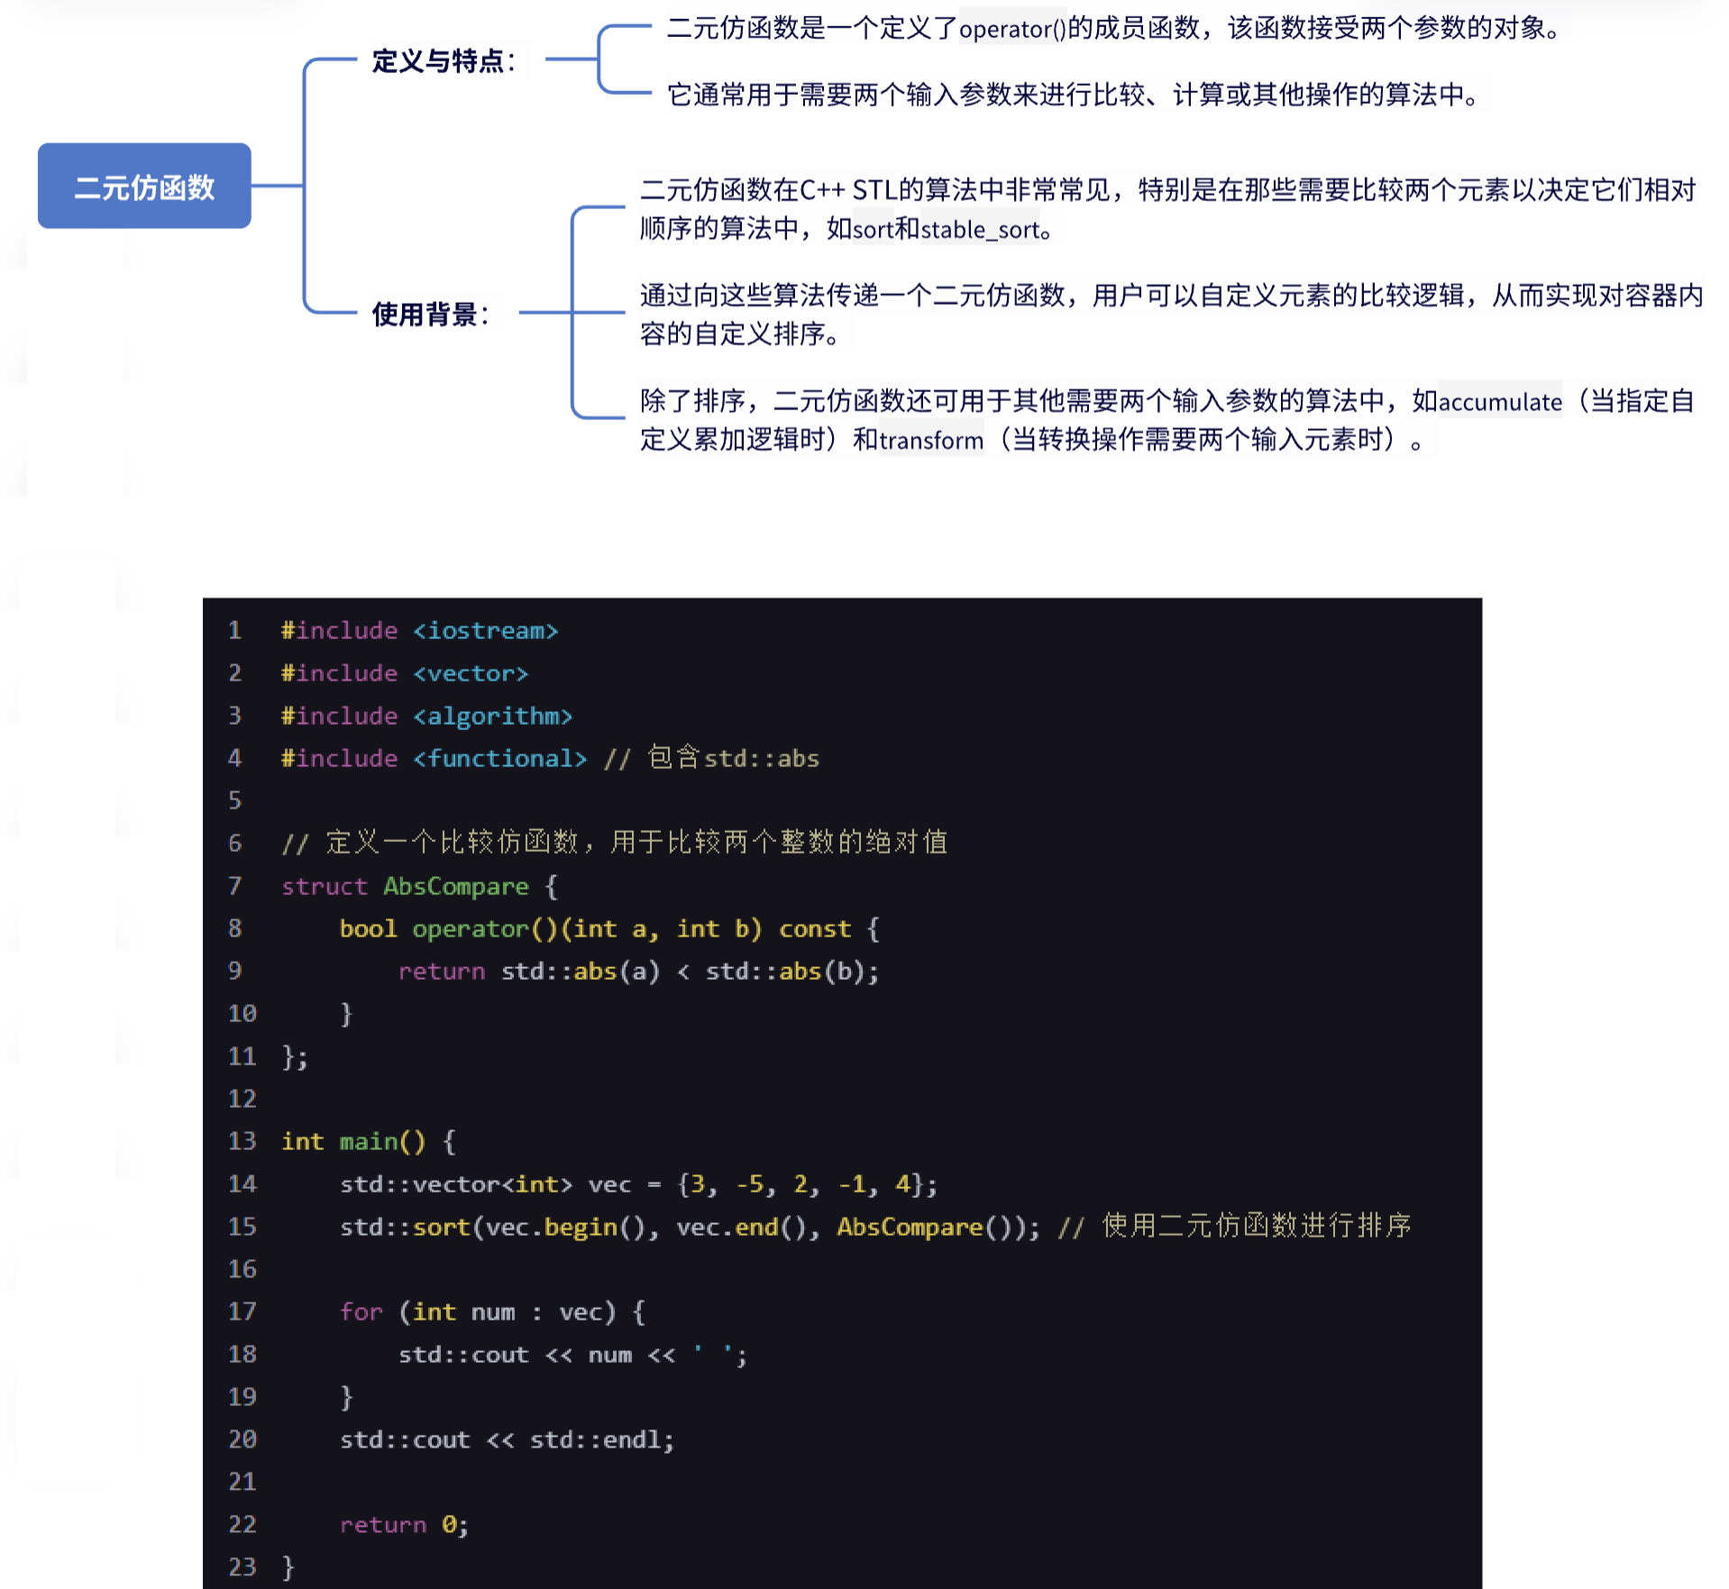Click the int main() line
Screen dimensions: 1729x1589
coord(369,1141)
